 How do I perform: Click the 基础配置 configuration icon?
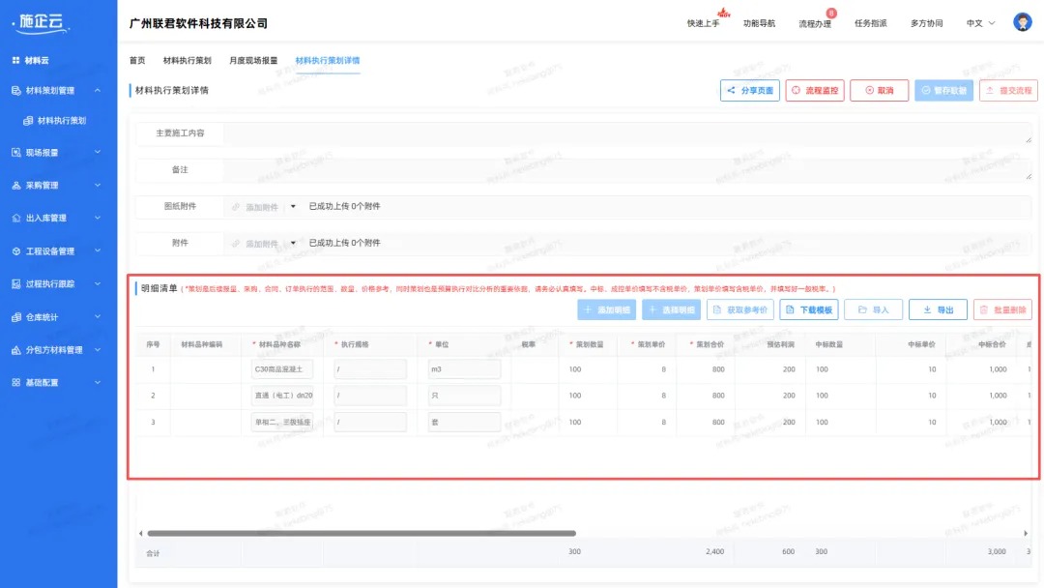14,382
